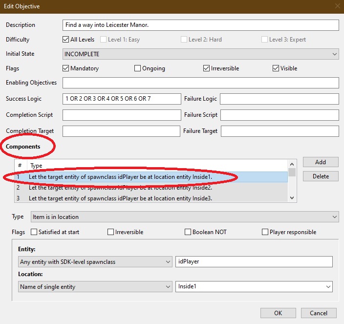The width and height of the screenshot is (344, 324).
Task: Enable the Ongoing flag checkbox
Action: (x=138, y=68)
